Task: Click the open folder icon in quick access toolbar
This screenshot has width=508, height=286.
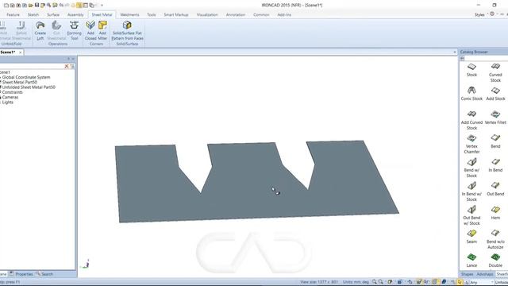Action: (x=31, y=6)
